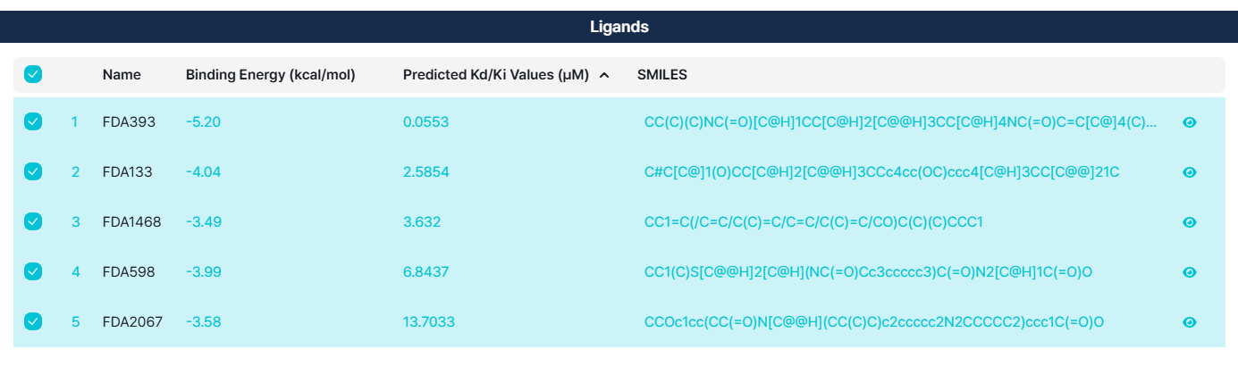The height and width of the screenshot is (366, 1238).
Task: Click the Ligands panel title bar
Action: click(x=619, y=27)
